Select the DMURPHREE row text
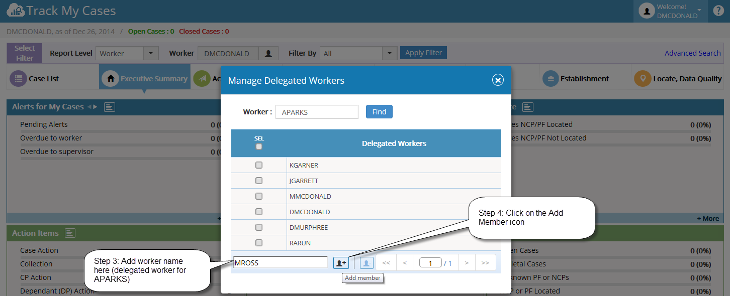 pos(309,227)
